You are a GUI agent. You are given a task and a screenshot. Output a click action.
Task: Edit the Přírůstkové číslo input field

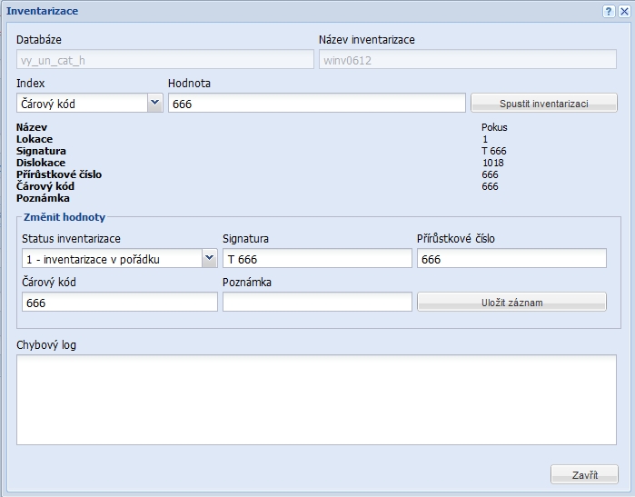pos(511,259)
